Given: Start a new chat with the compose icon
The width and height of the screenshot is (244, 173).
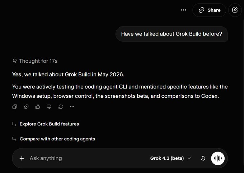Looking at the screenshot, I should 235,10.
